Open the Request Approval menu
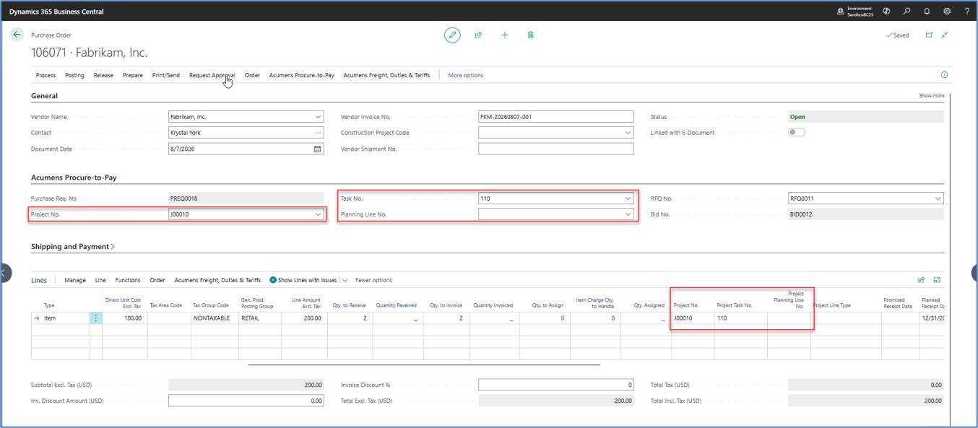 click(x=212, y=75)
